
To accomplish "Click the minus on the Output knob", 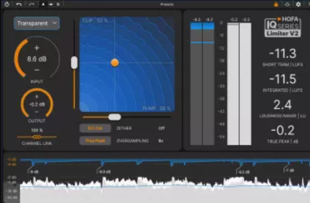I will 37,112.
